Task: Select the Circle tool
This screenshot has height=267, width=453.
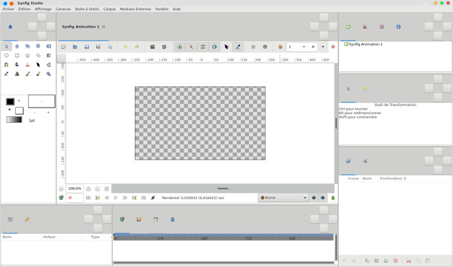Action: point(6,55)
